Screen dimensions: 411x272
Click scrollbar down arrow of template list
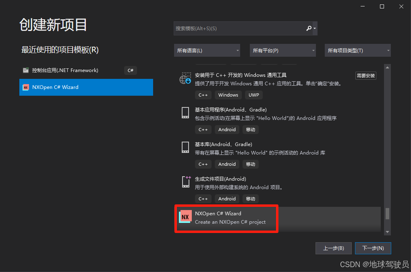point(387,232)
